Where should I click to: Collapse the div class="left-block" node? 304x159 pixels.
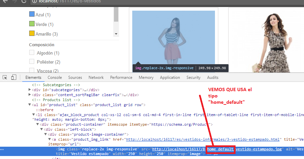click(x=42, y=129)
